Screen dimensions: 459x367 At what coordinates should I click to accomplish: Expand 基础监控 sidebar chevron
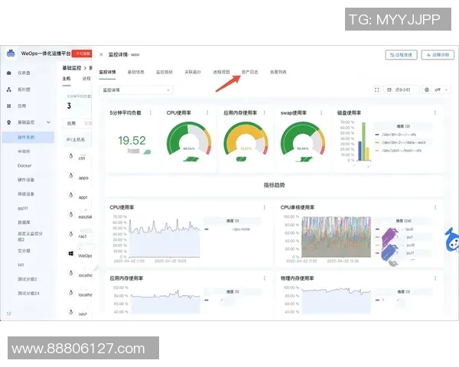(x=49, y=122)
